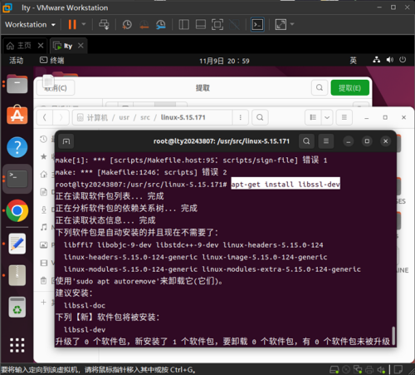This screenshot has height=375, width=415.
Task: Enter VMware full screen mode
Action: (x=217, y=25)
